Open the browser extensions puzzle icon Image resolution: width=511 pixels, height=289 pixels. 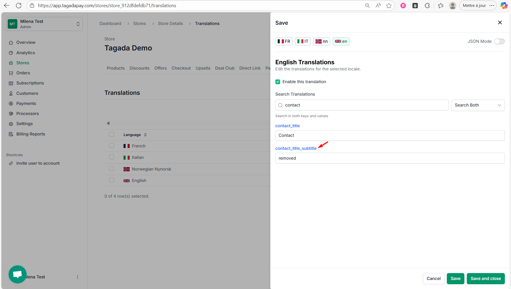coord(427,6)
